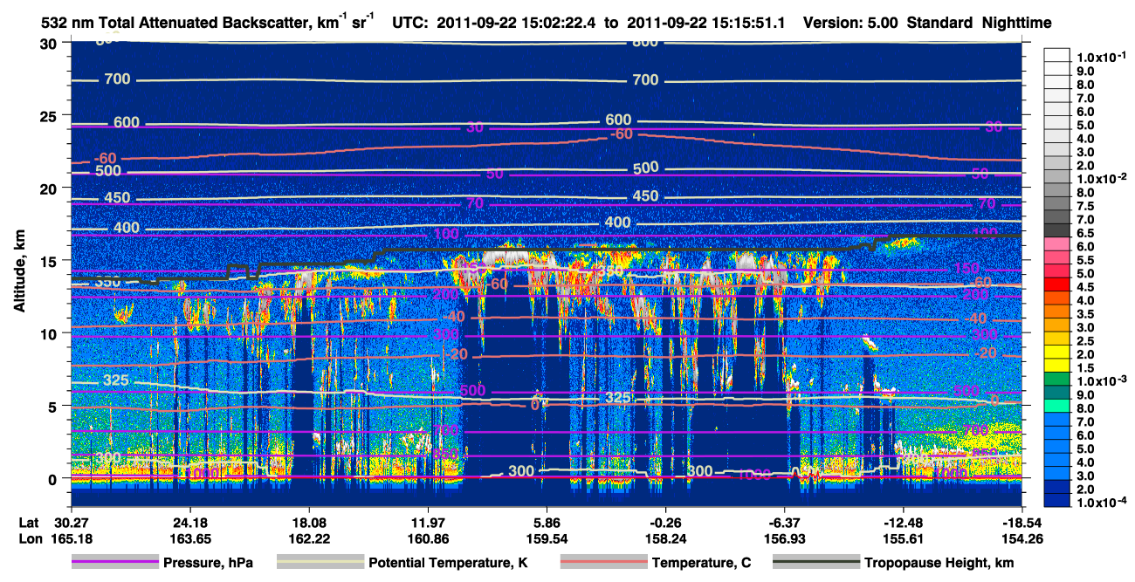Click altitude axis tick '20'
The width and height of the screenshot is (1135, 582).
pyautogui.click(x=50, y=188)
